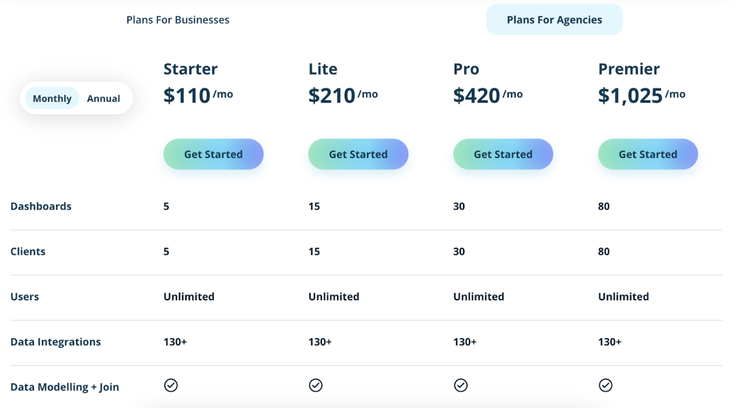Image resolution: width=735 pixels, height=408 pixels.
Task: Click the Data Modelling checkmark under Starter
Action: click(171, 385)
